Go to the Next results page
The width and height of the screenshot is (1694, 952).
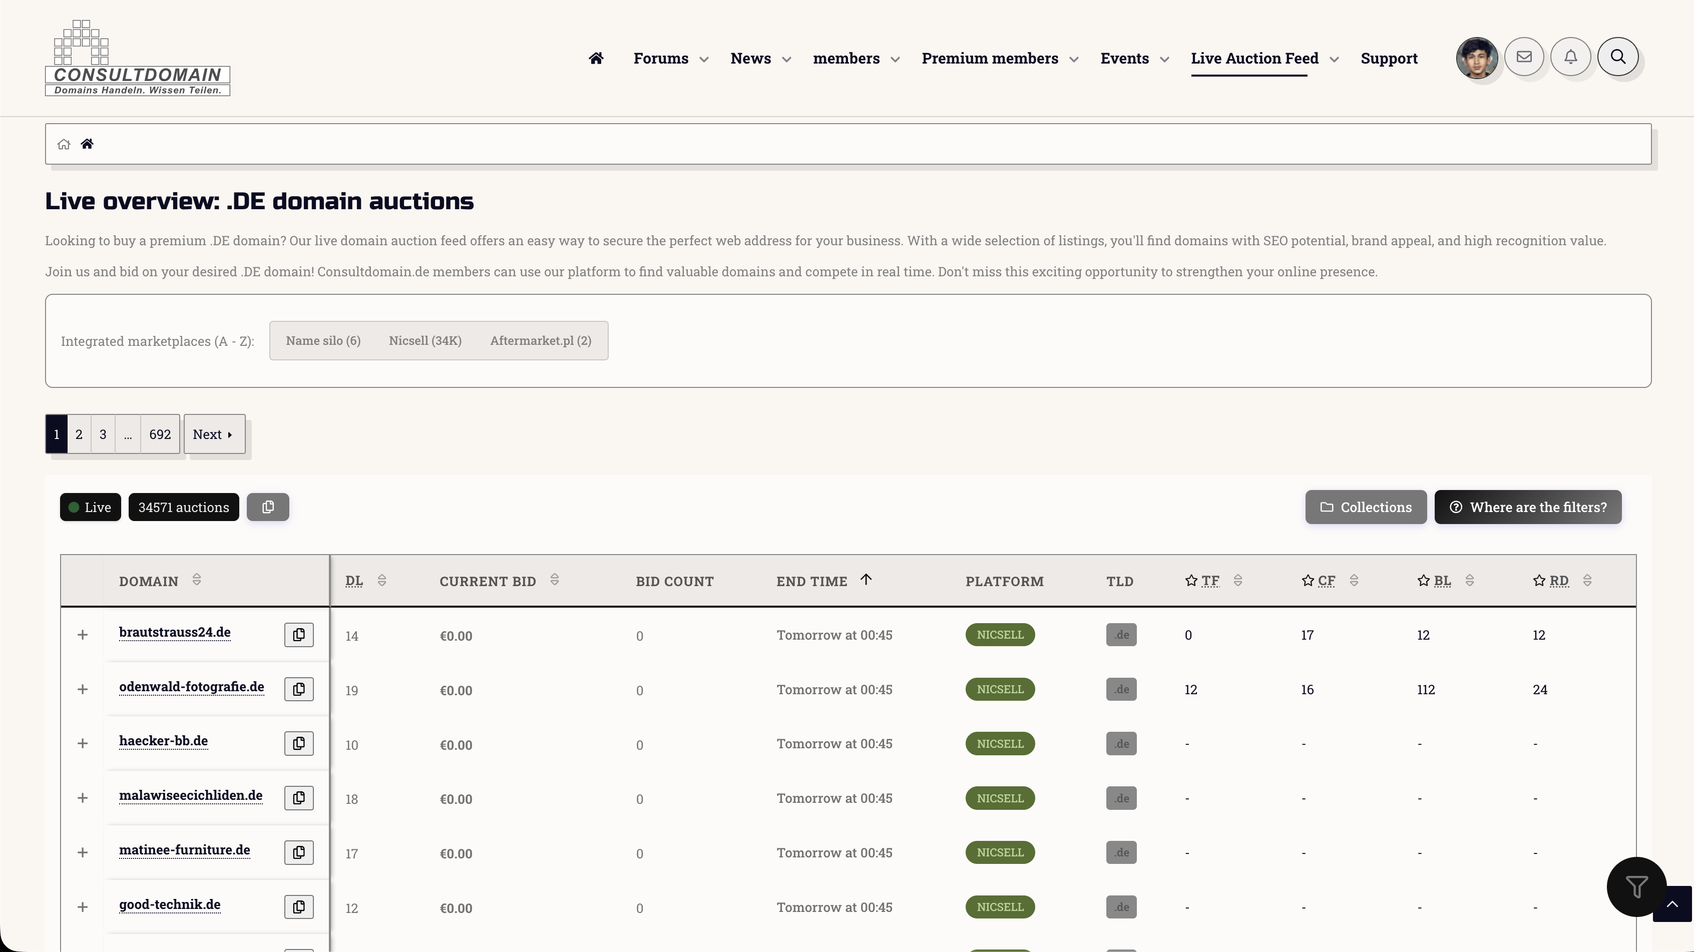[x=214, y=434]
